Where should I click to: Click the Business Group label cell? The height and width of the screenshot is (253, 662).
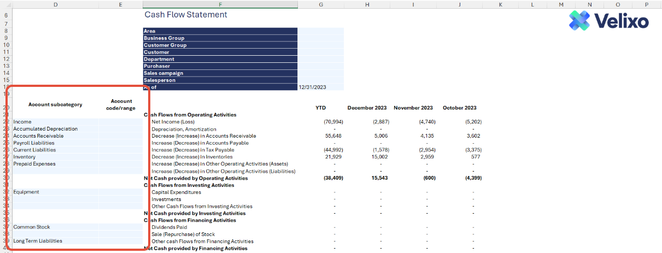point(220,38)
